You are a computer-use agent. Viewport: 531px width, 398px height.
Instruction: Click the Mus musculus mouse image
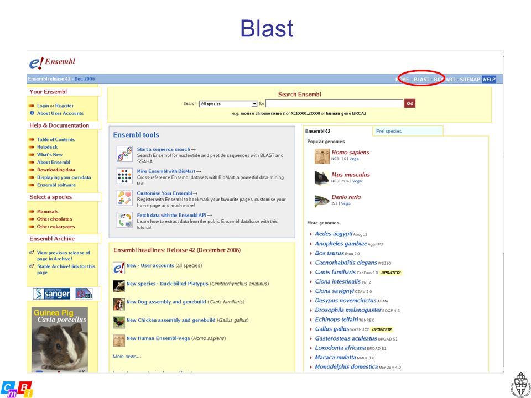tap(322, 178)
